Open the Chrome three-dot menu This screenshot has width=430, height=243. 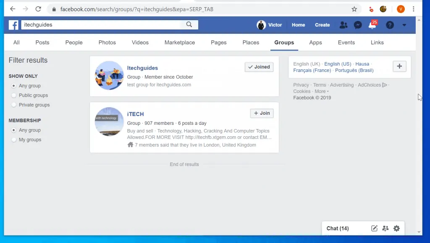[x=413, y=9]
